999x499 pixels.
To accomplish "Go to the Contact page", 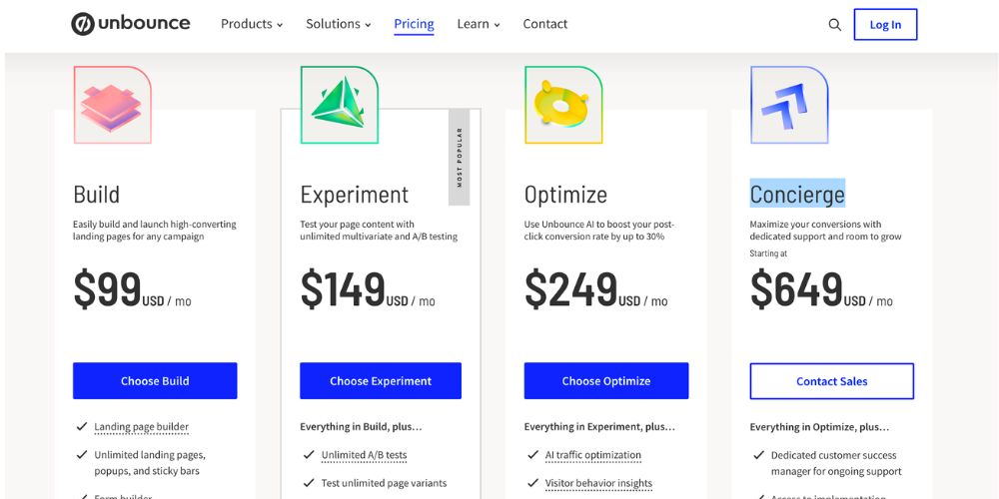I will click(x=545, y=24).
